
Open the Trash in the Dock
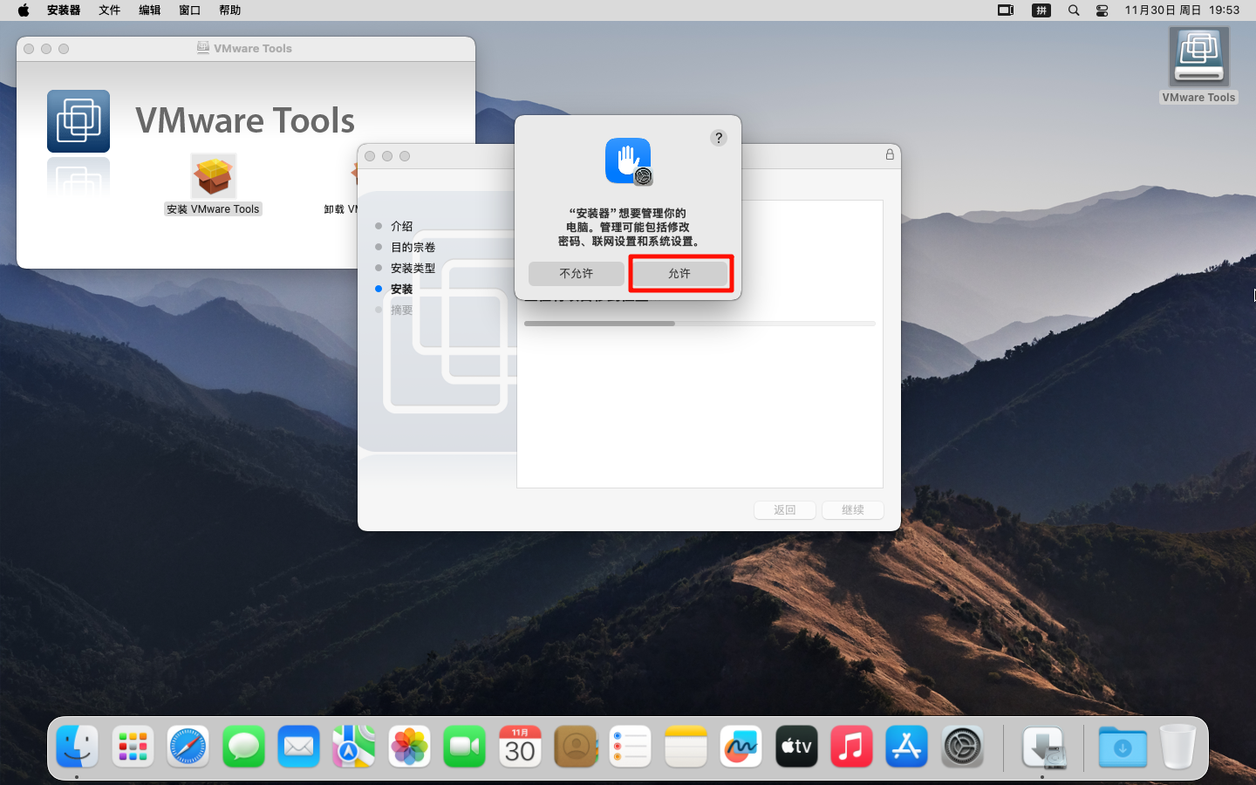click(x=1178, y=747)
